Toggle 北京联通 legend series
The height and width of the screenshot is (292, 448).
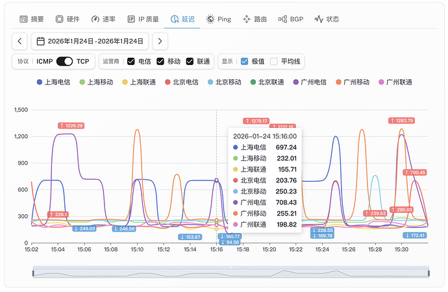[267, 82]
